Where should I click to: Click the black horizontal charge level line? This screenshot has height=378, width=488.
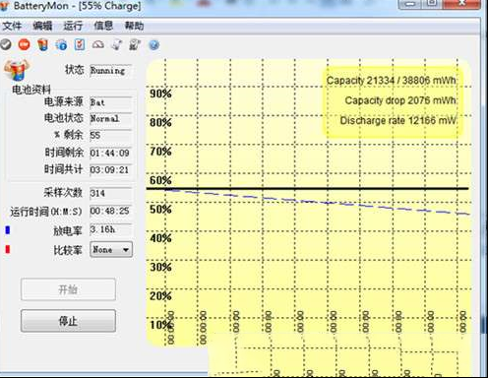[x=307, y=189]
